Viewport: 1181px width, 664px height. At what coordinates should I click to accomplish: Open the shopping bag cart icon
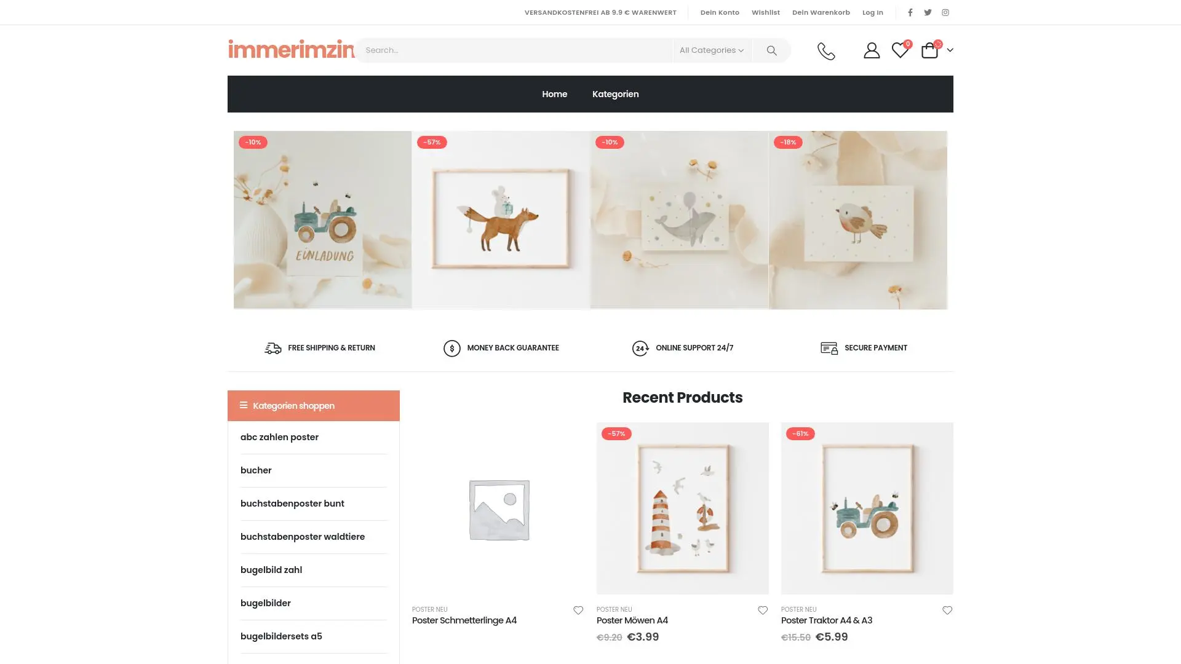[929, 50]
